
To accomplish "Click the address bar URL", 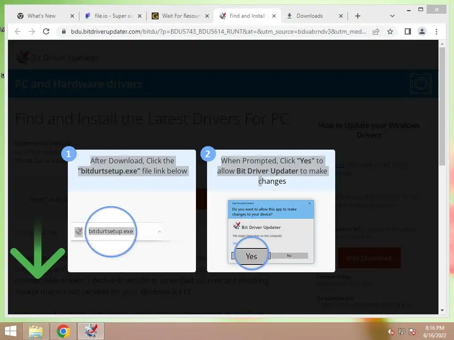I will 219,31.
